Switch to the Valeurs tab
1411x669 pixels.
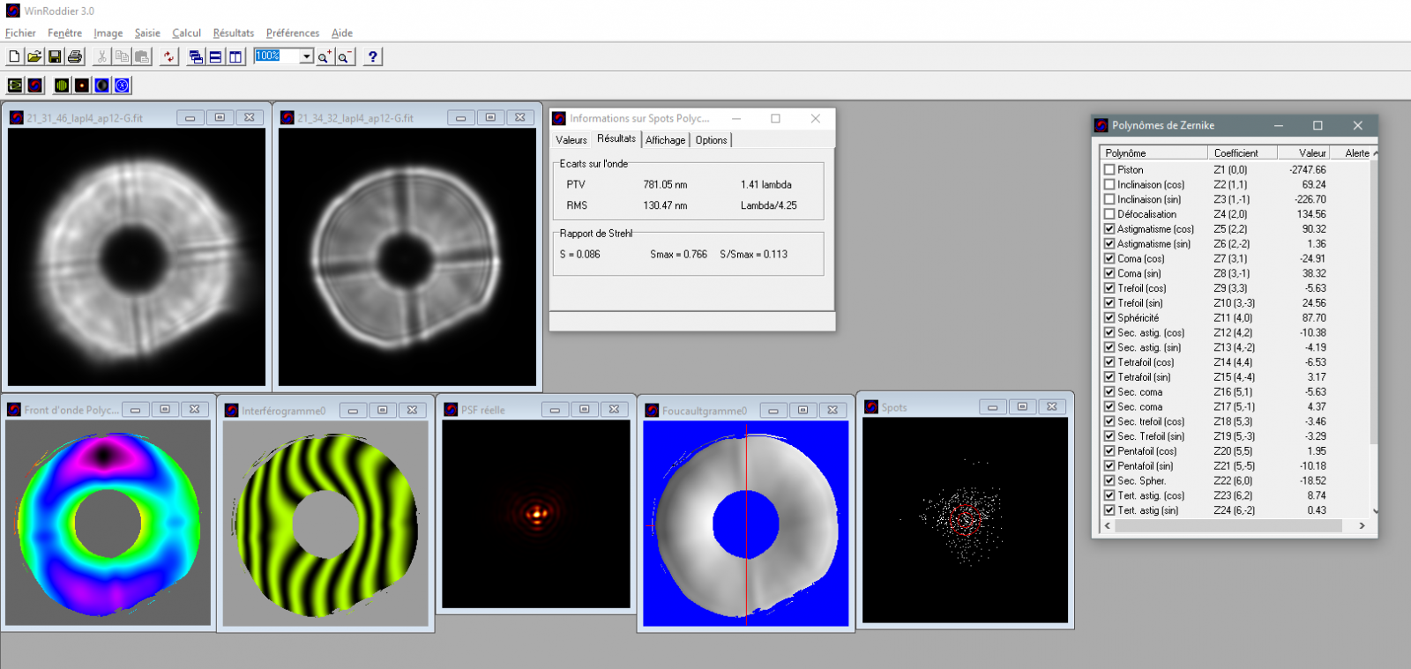click(571, 140)
